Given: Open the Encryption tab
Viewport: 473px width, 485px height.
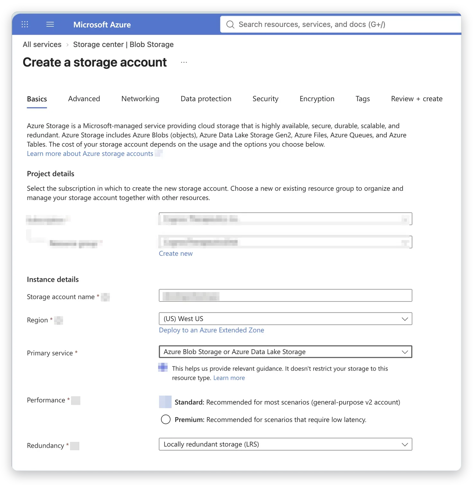Looking at the screenshot, I should click(x=317, y=99).
